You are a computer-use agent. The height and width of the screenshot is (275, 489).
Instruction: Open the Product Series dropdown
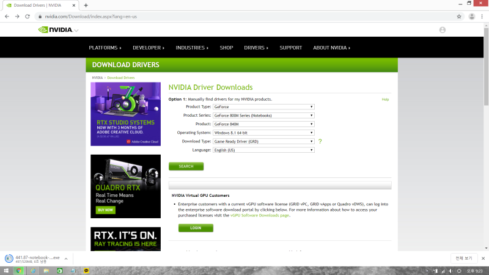coord(263,116)
